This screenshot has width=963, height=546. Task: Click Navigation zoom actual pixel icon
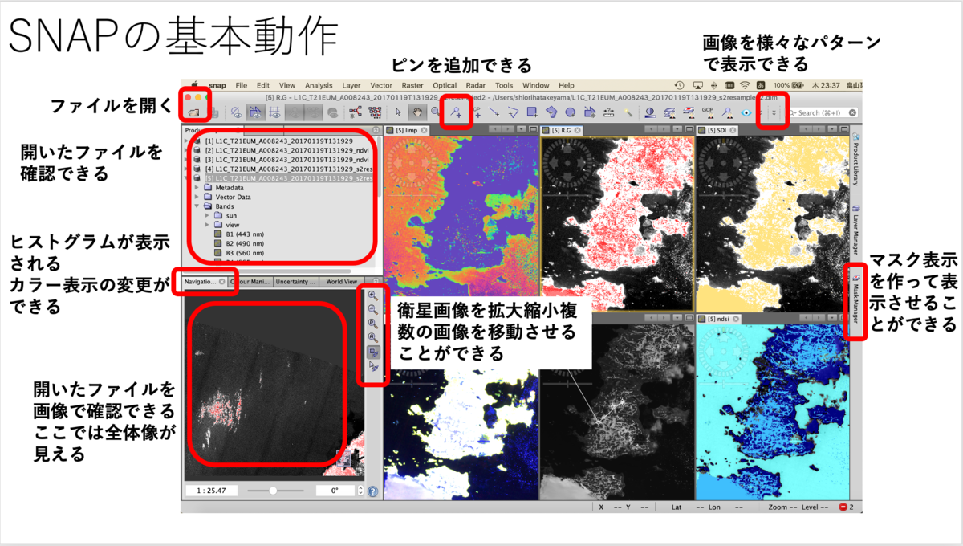click(x=372, y=324)
